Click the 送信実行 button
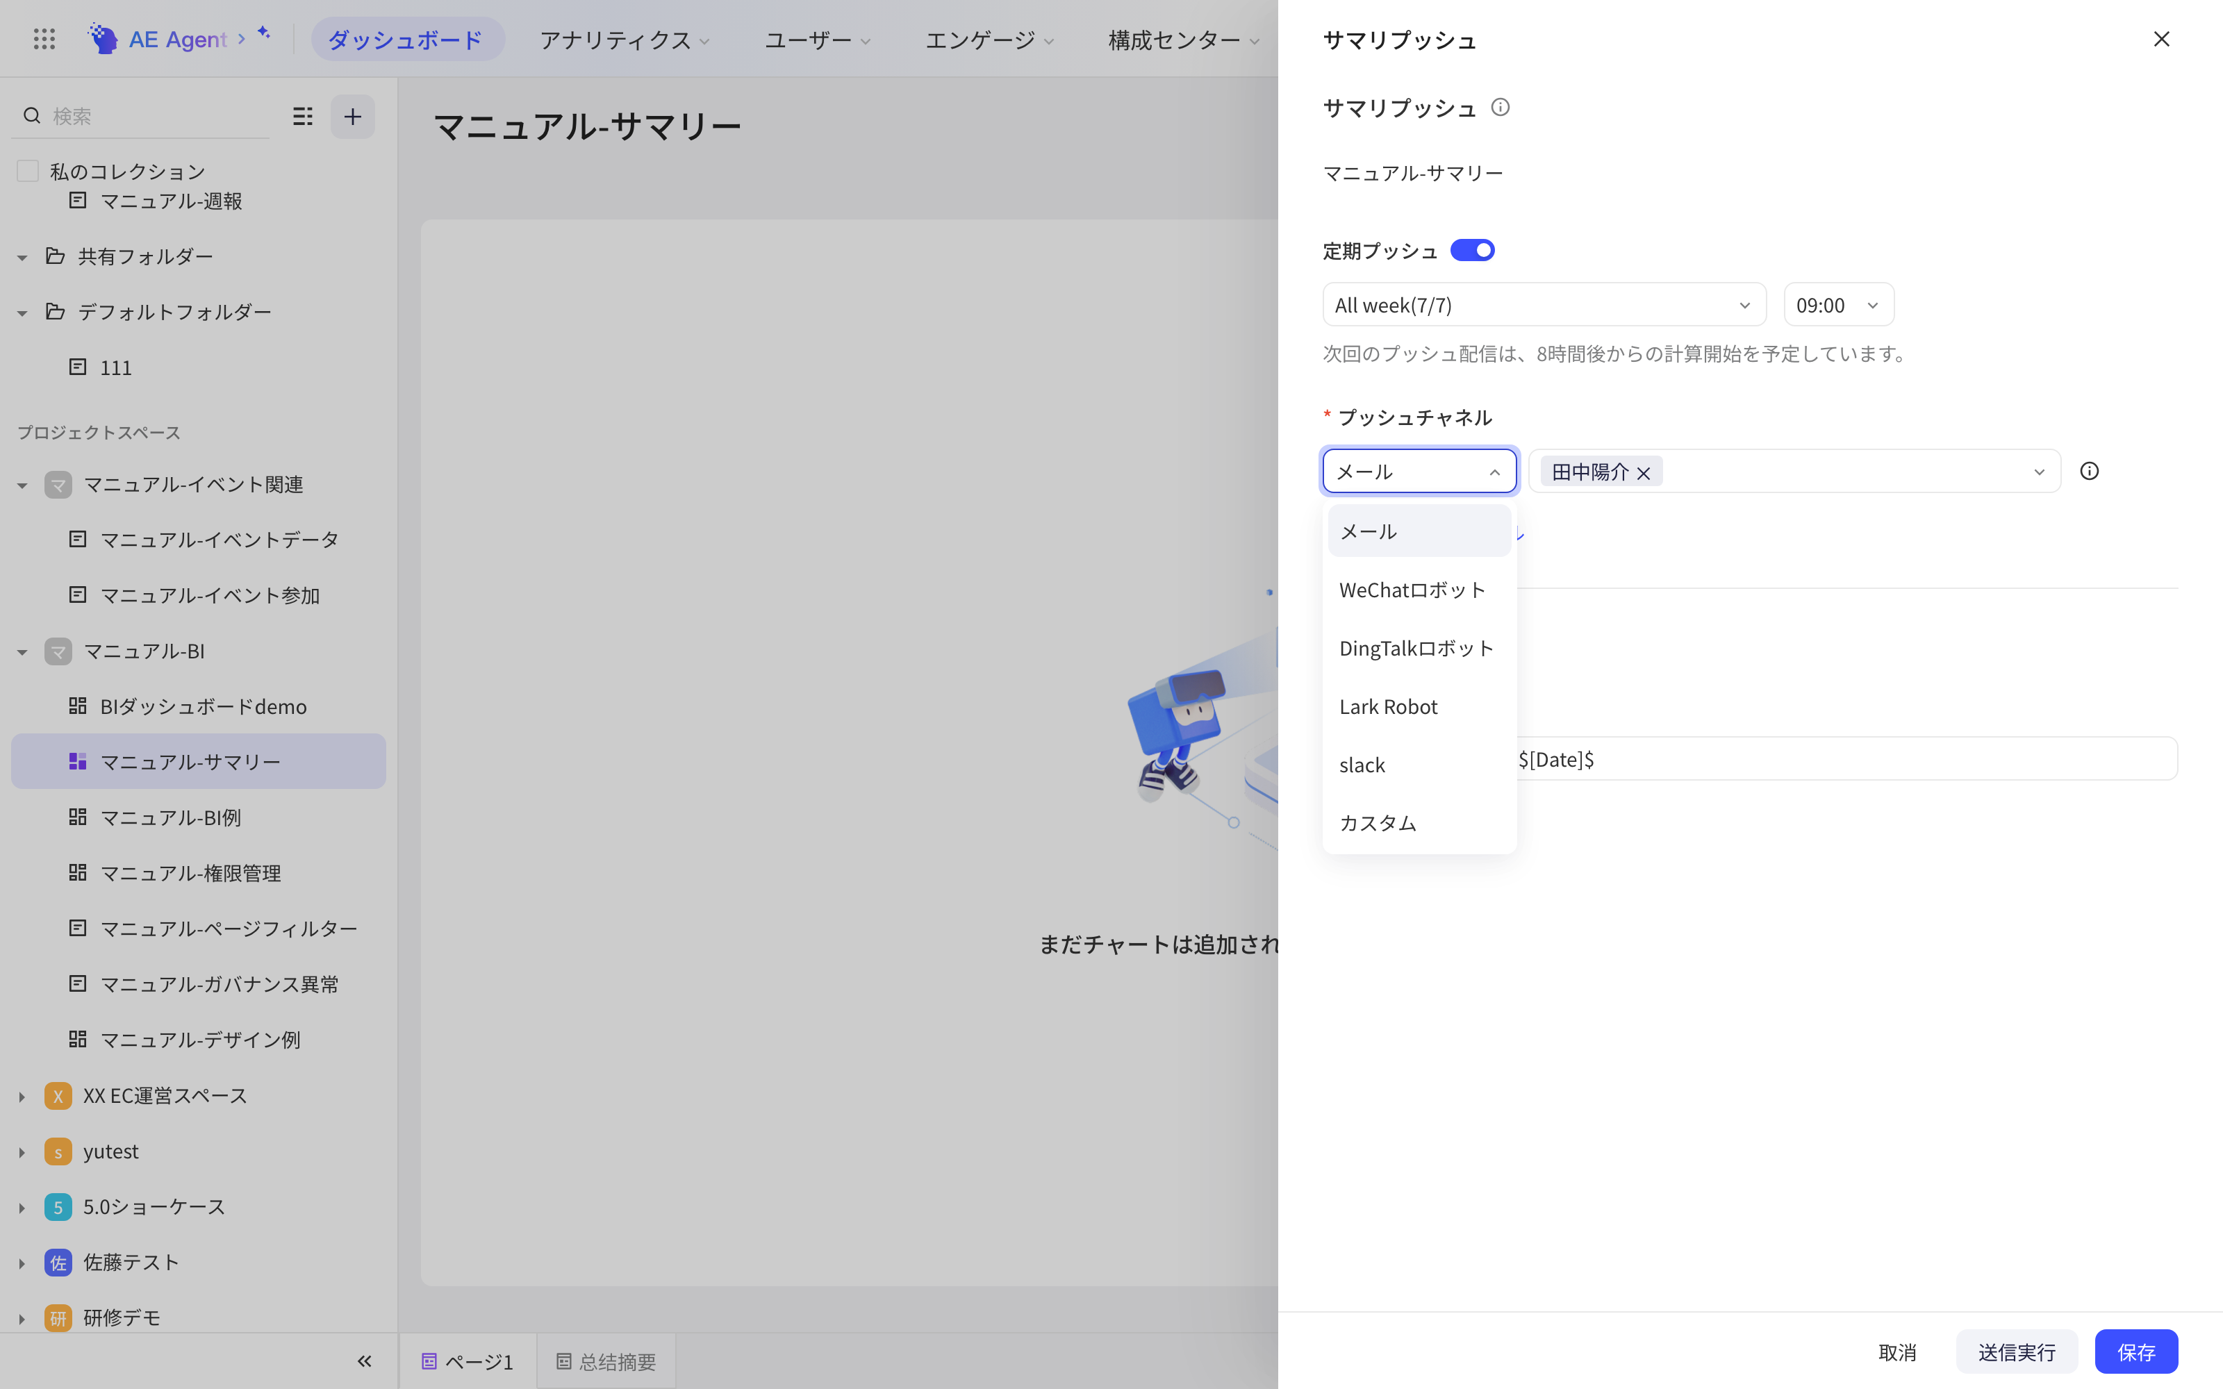2223x1389 pixels. (2016, 1351)
